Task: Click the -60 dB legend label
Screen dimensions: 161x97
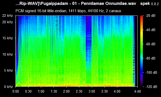Action: click(150, 44)
